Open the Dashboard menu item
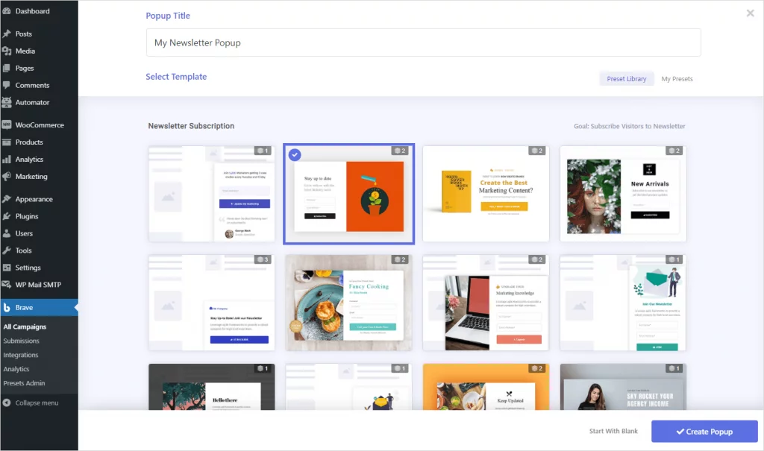 (x=39, y=10)
